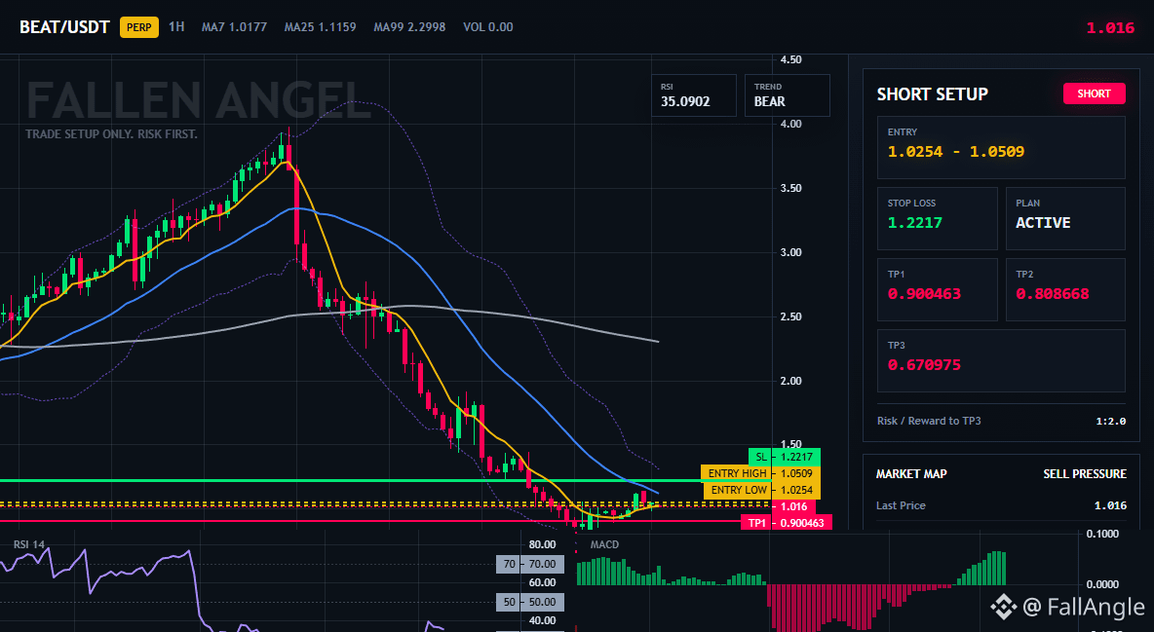The height and width of the screenshot is (632, 1154).
Task: Click the Last Price row label
Action: click(901, 505)
